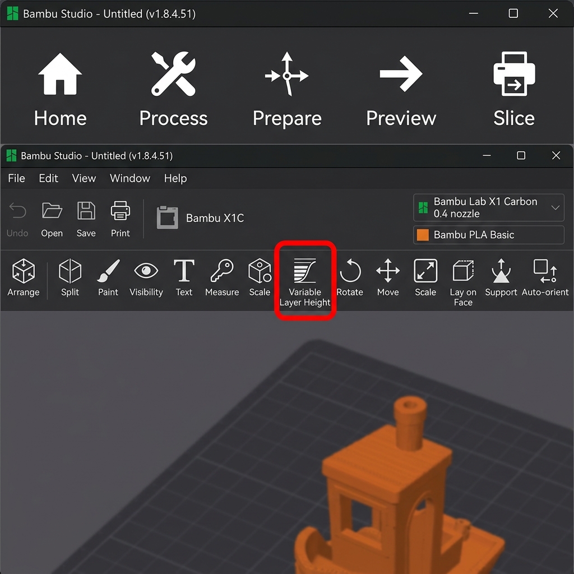The width and height of the screenshot is (574, 574).
Task: Click the Bambu Studio logo in lower title bar
Action: [11, 156]
